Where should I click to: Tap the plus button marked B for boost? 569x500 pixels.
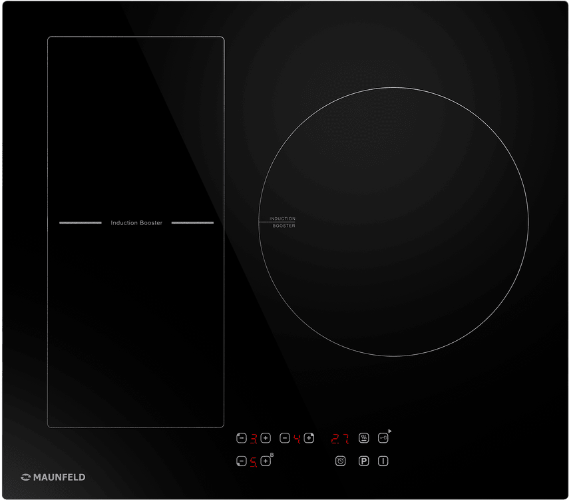[266, 461]
